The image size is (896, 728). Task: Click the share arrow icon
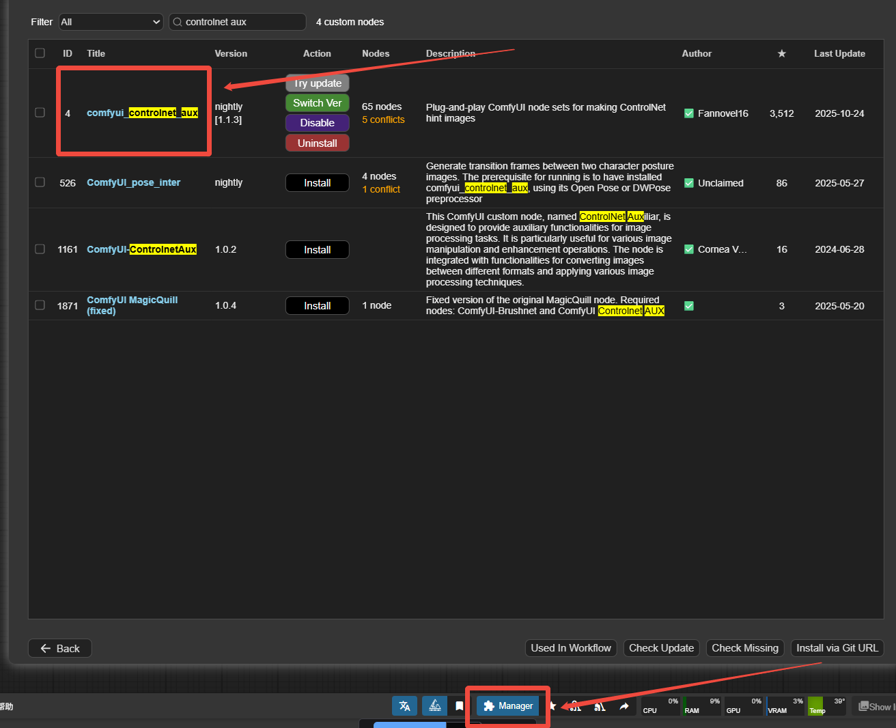tap(624, 706)
